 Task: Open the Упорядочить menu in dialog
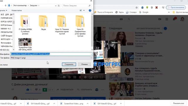[4, 11]
